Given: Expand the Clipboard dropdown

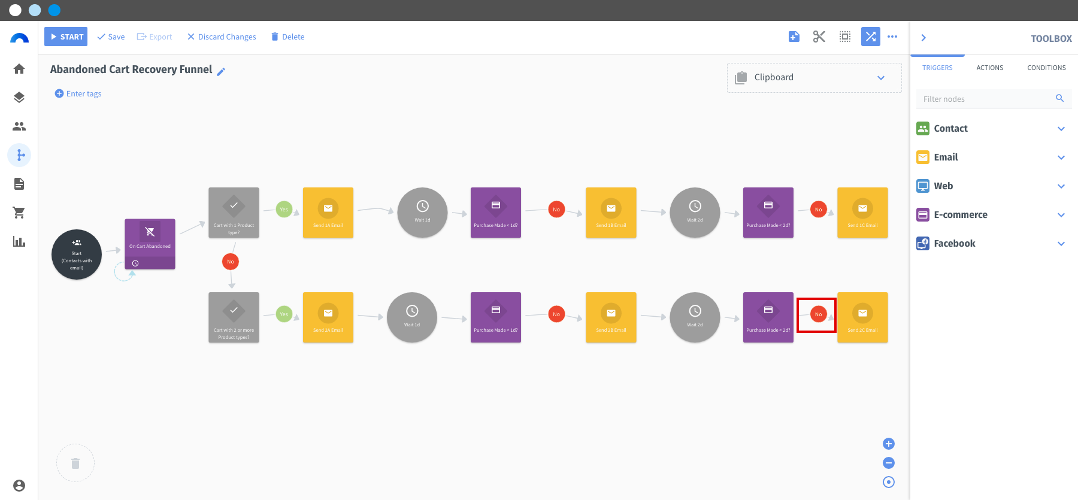Looking at the screenshot, I should pos(881,78).
